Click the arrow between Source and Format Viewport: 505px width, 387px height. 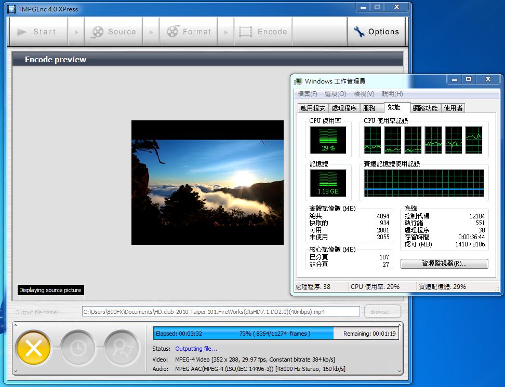[151, 32]
